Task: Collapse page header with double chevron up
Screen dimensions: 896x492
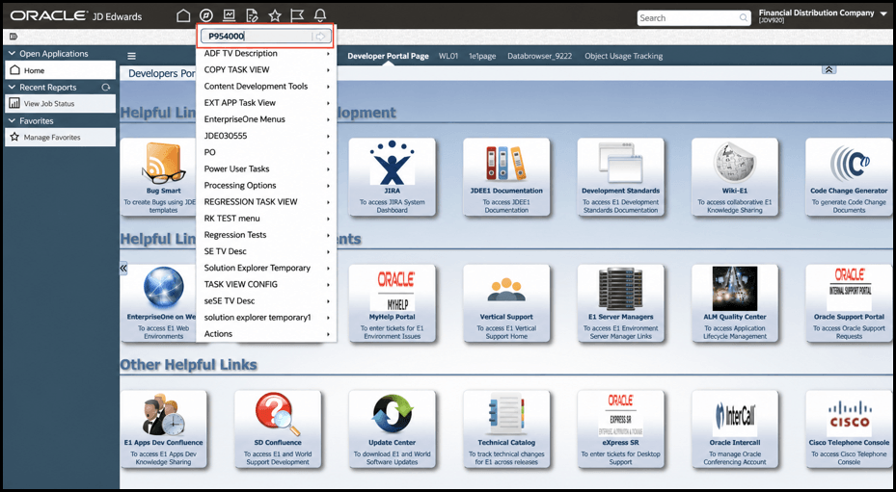Action: [829, 69]
